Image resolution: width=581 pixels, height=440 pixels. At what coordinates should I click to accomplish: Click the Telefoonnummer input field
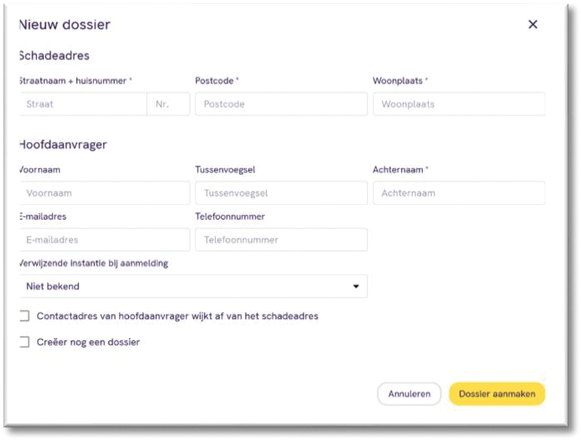pos(281,239)
